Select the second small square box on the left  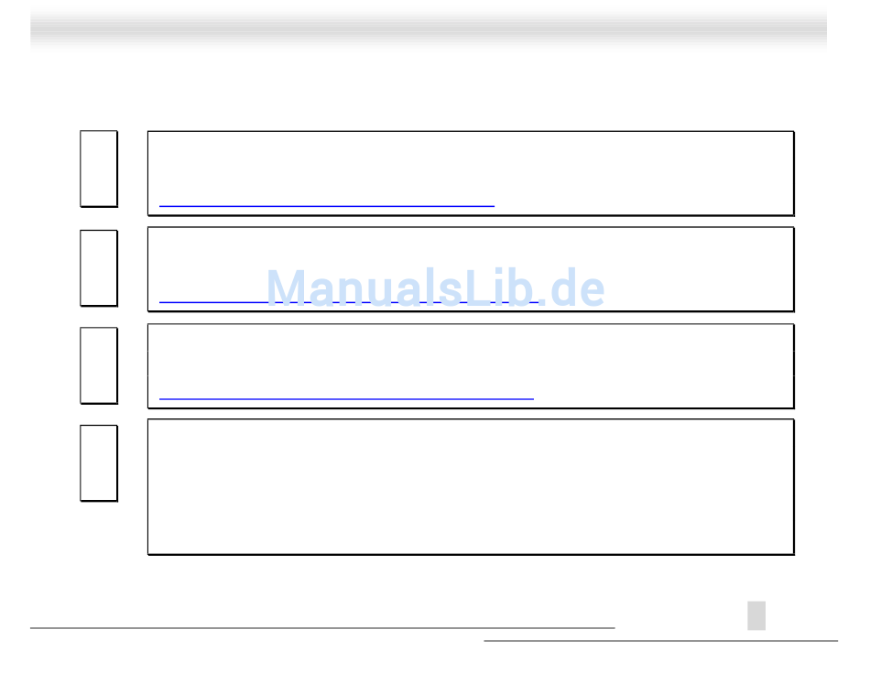pos(98,267)
